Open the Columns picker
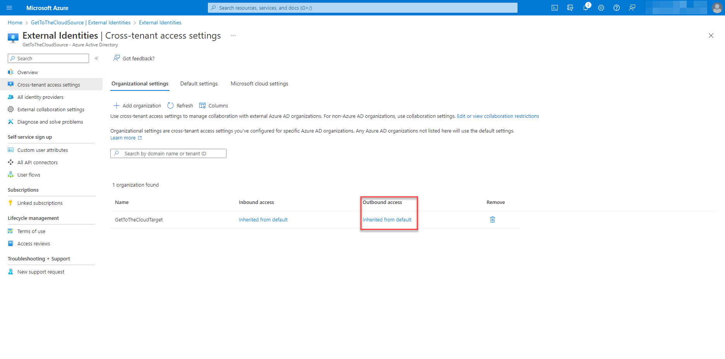Screen dimensions: 725x359 point(213,105)
